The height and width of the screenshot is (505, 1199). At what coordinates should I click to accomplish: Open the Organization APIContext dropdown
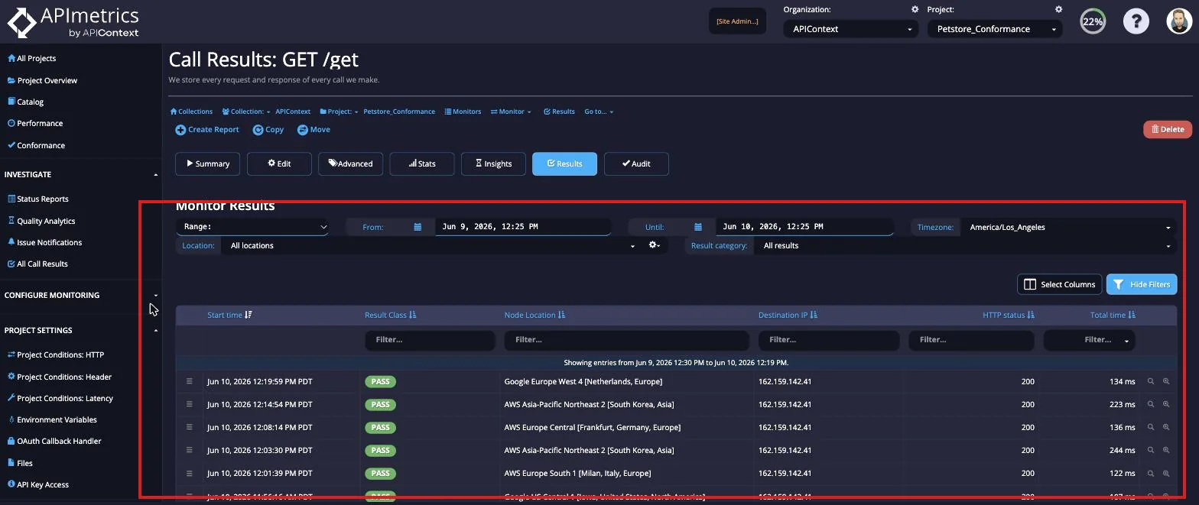click(850, 29)
